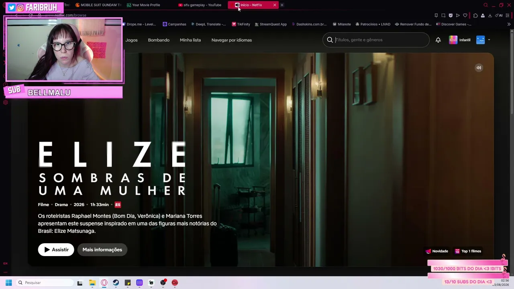
Task: Click the blue smiley profile avatar
Action: [x=481, y=40]
